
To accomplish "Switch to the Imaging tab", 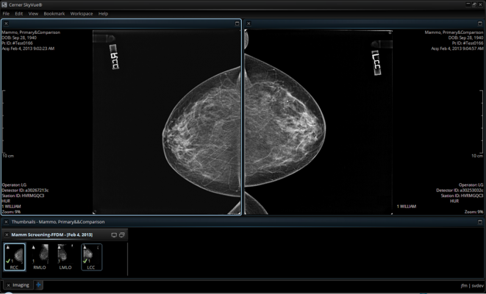I will (21, 284).
